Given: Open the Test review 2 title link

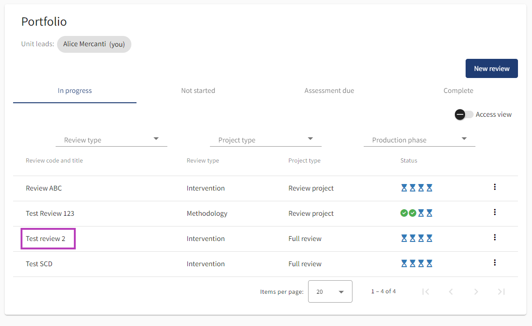Looking at the screenshot, I should click(x=46, y=239).
